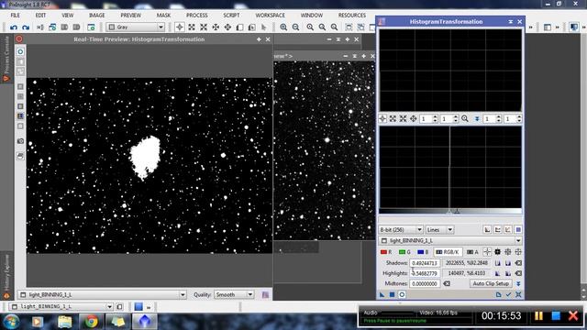Click the reset shadows clipping icon
This screenshot has height=330, width=587.
point(518,263)
